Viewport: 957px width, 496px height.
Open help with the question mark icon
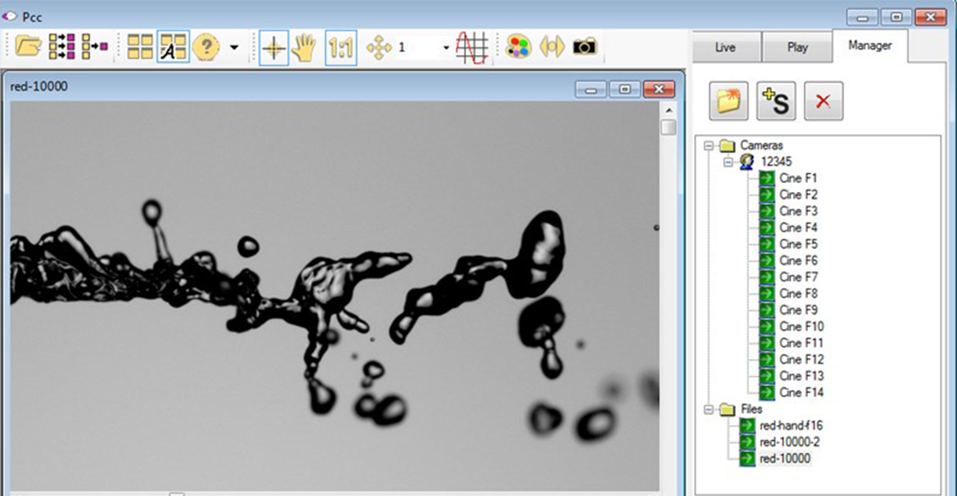click(x=206, y=47)
